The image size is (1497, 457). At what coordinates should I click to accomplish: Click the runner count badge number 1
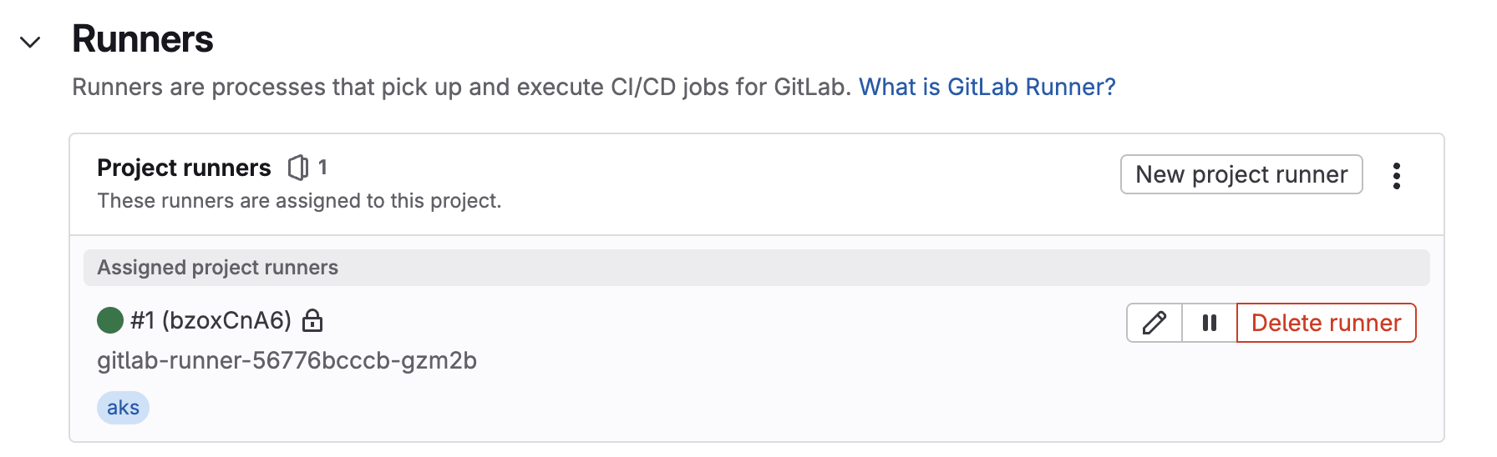coord(322,168)
